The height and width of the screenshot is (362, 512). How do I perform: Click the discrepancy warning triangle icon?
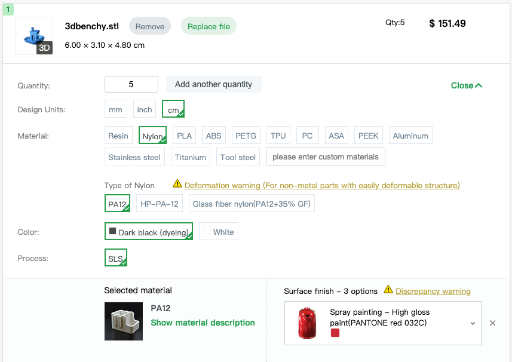coord(388,290)
